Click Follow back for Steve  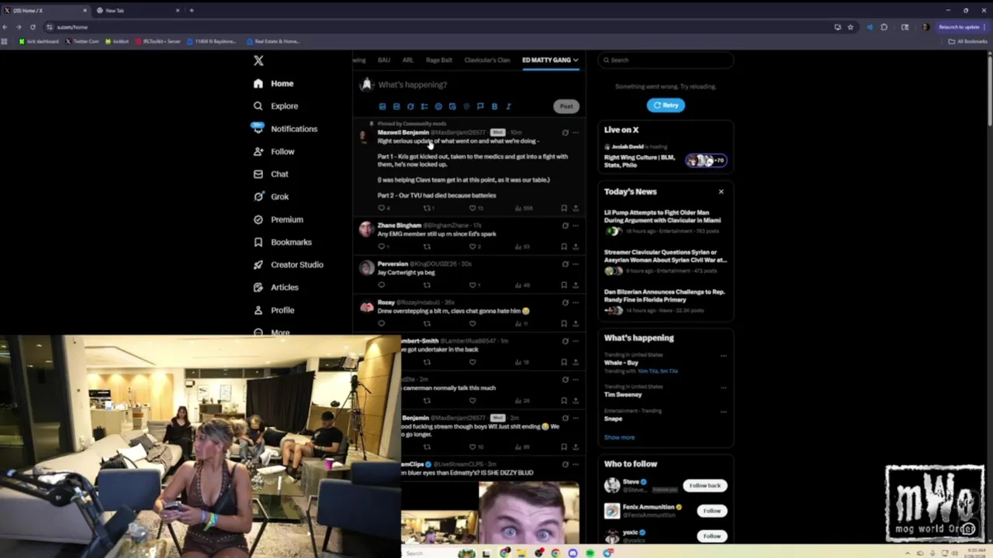coord(704,485)
